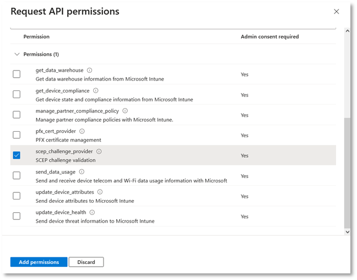Collapse the Permissions (1) section
Image resolution: width=357 pixels, height=280 pixels.
[15, 55]
